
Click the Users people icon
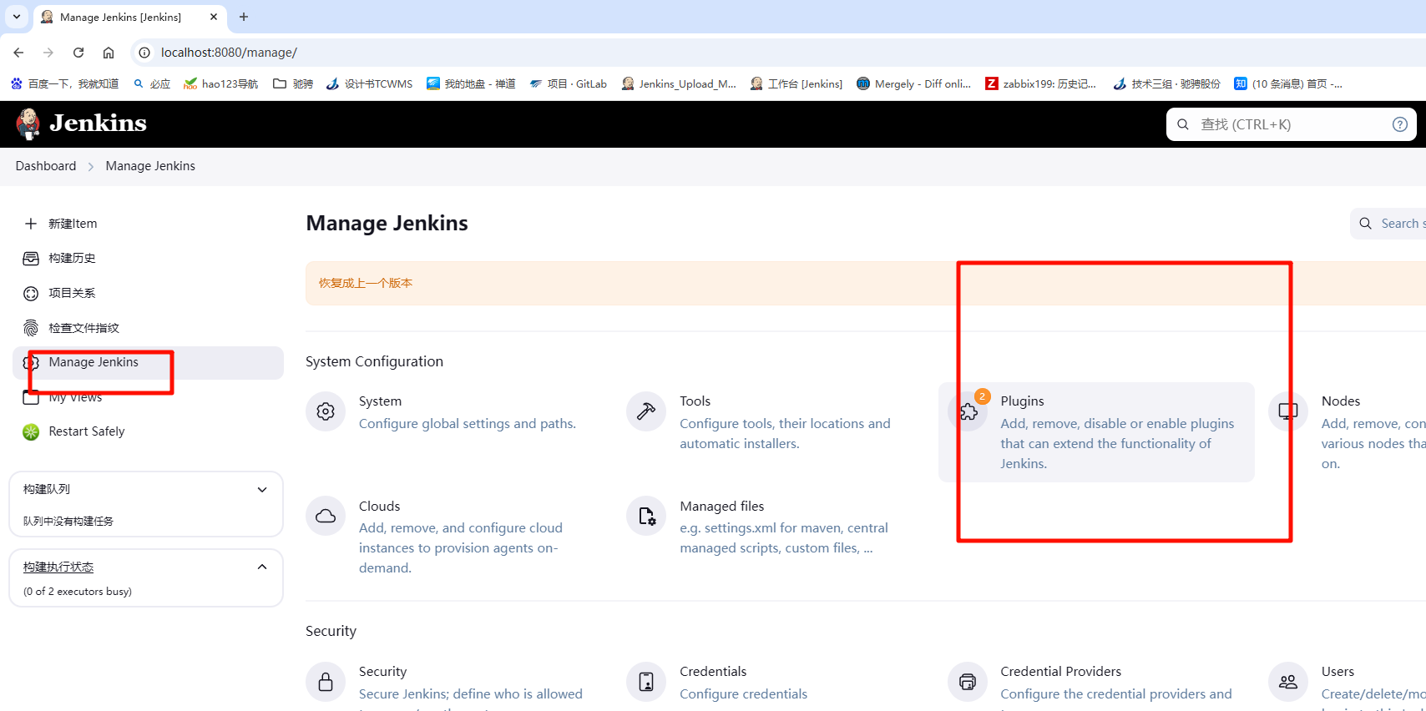tap(1288, 682)
